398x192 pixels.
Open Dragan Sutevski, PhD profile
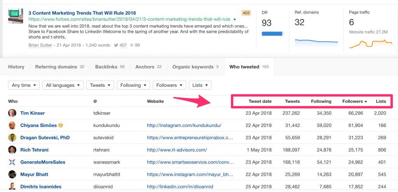click(x=45, y=137)
